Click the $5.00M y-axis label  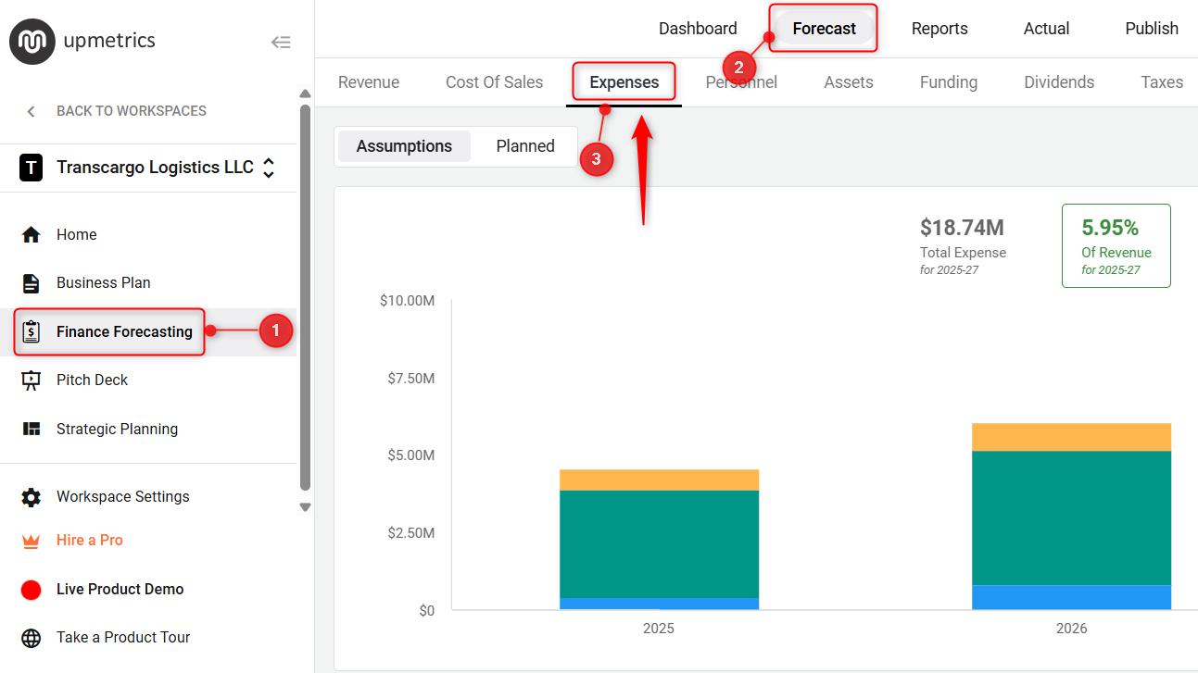[x=411, y=455]
